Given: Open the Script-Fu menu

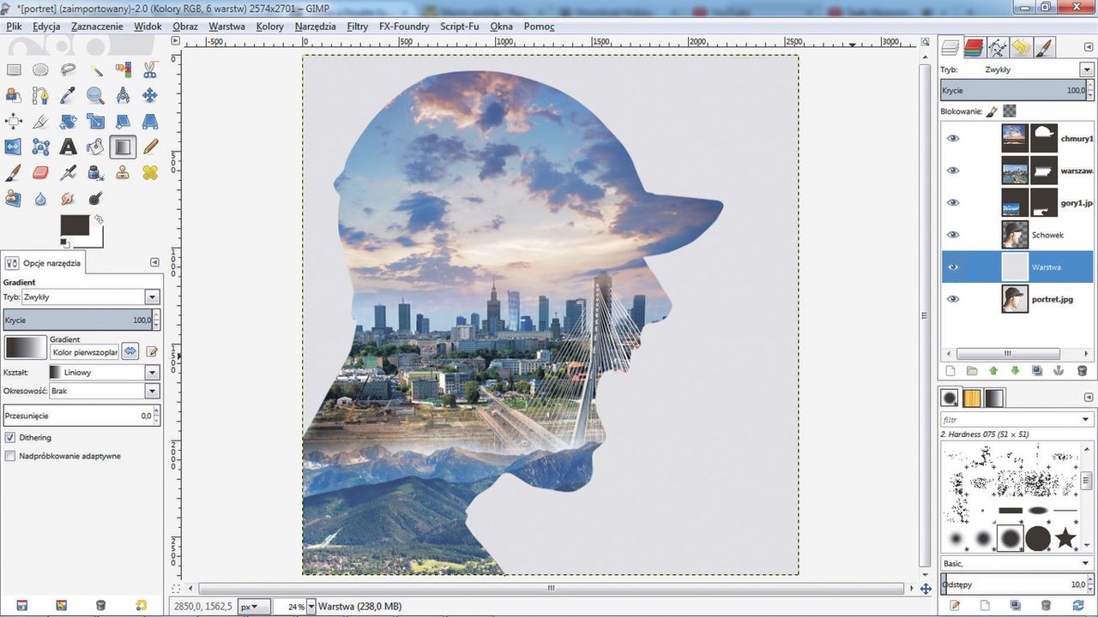Looking at the screenshot, I should 460,27.
